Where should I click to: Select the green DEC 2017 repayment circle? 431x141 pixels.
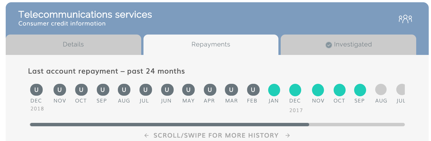(295, 90)
